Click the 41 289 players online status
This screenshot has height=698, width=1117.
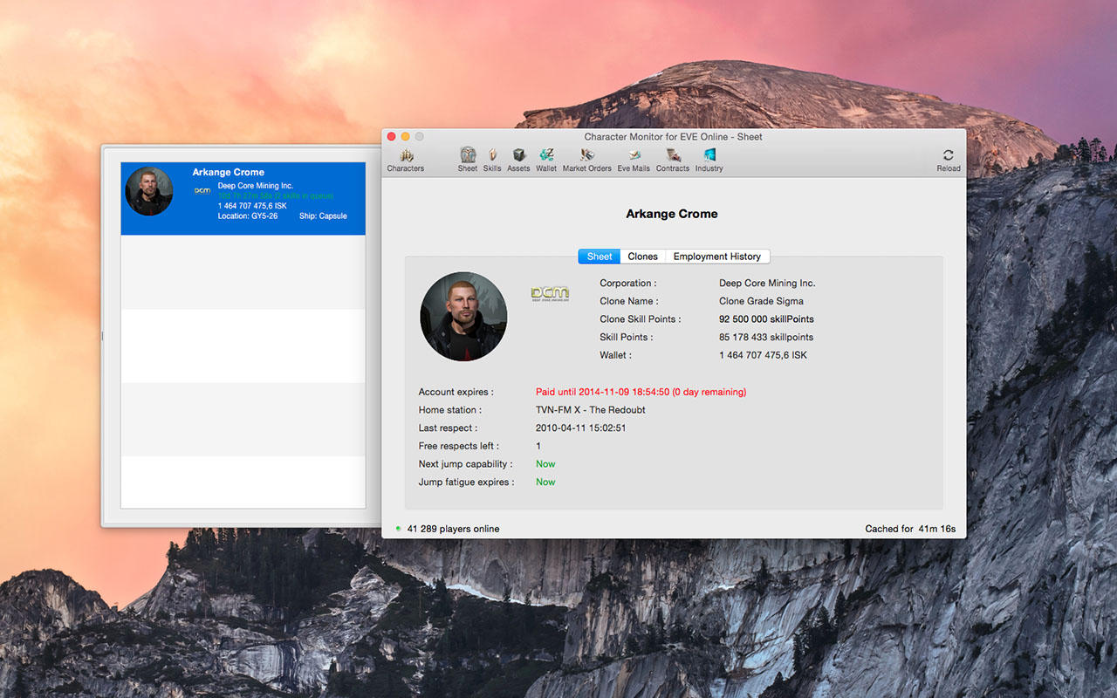(452, 529)
